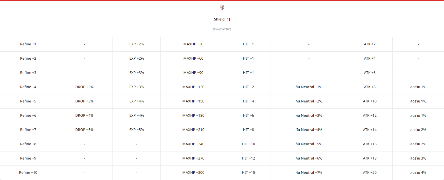
Task: Select the Refine +7 row label
Action: [28, 130]
